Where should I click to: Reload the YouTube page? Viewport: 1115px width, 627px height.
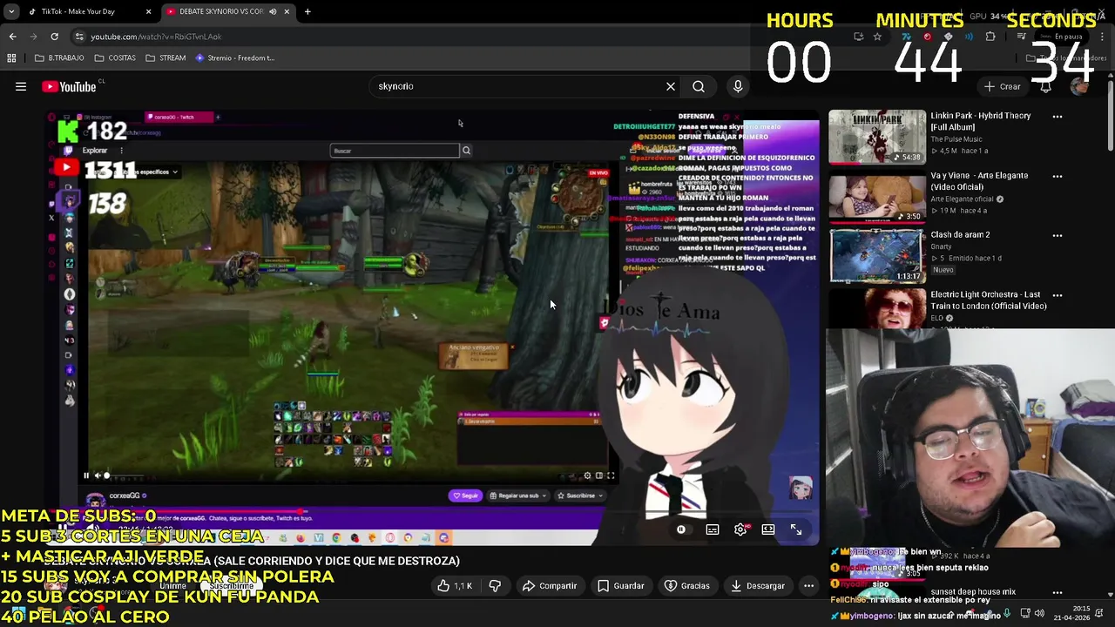[54, 37]
